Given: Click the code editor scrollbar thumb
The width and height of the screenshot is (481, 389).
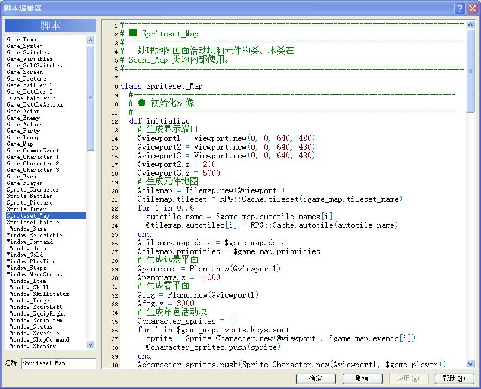Looking at the screenshot, I should tap(470, 71).
